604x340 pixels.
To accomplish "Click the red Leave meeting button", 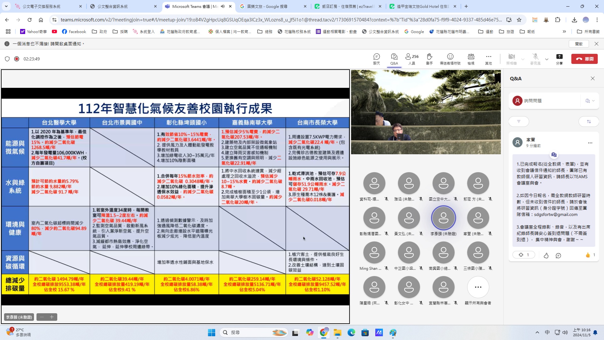I will pos(584,59).
